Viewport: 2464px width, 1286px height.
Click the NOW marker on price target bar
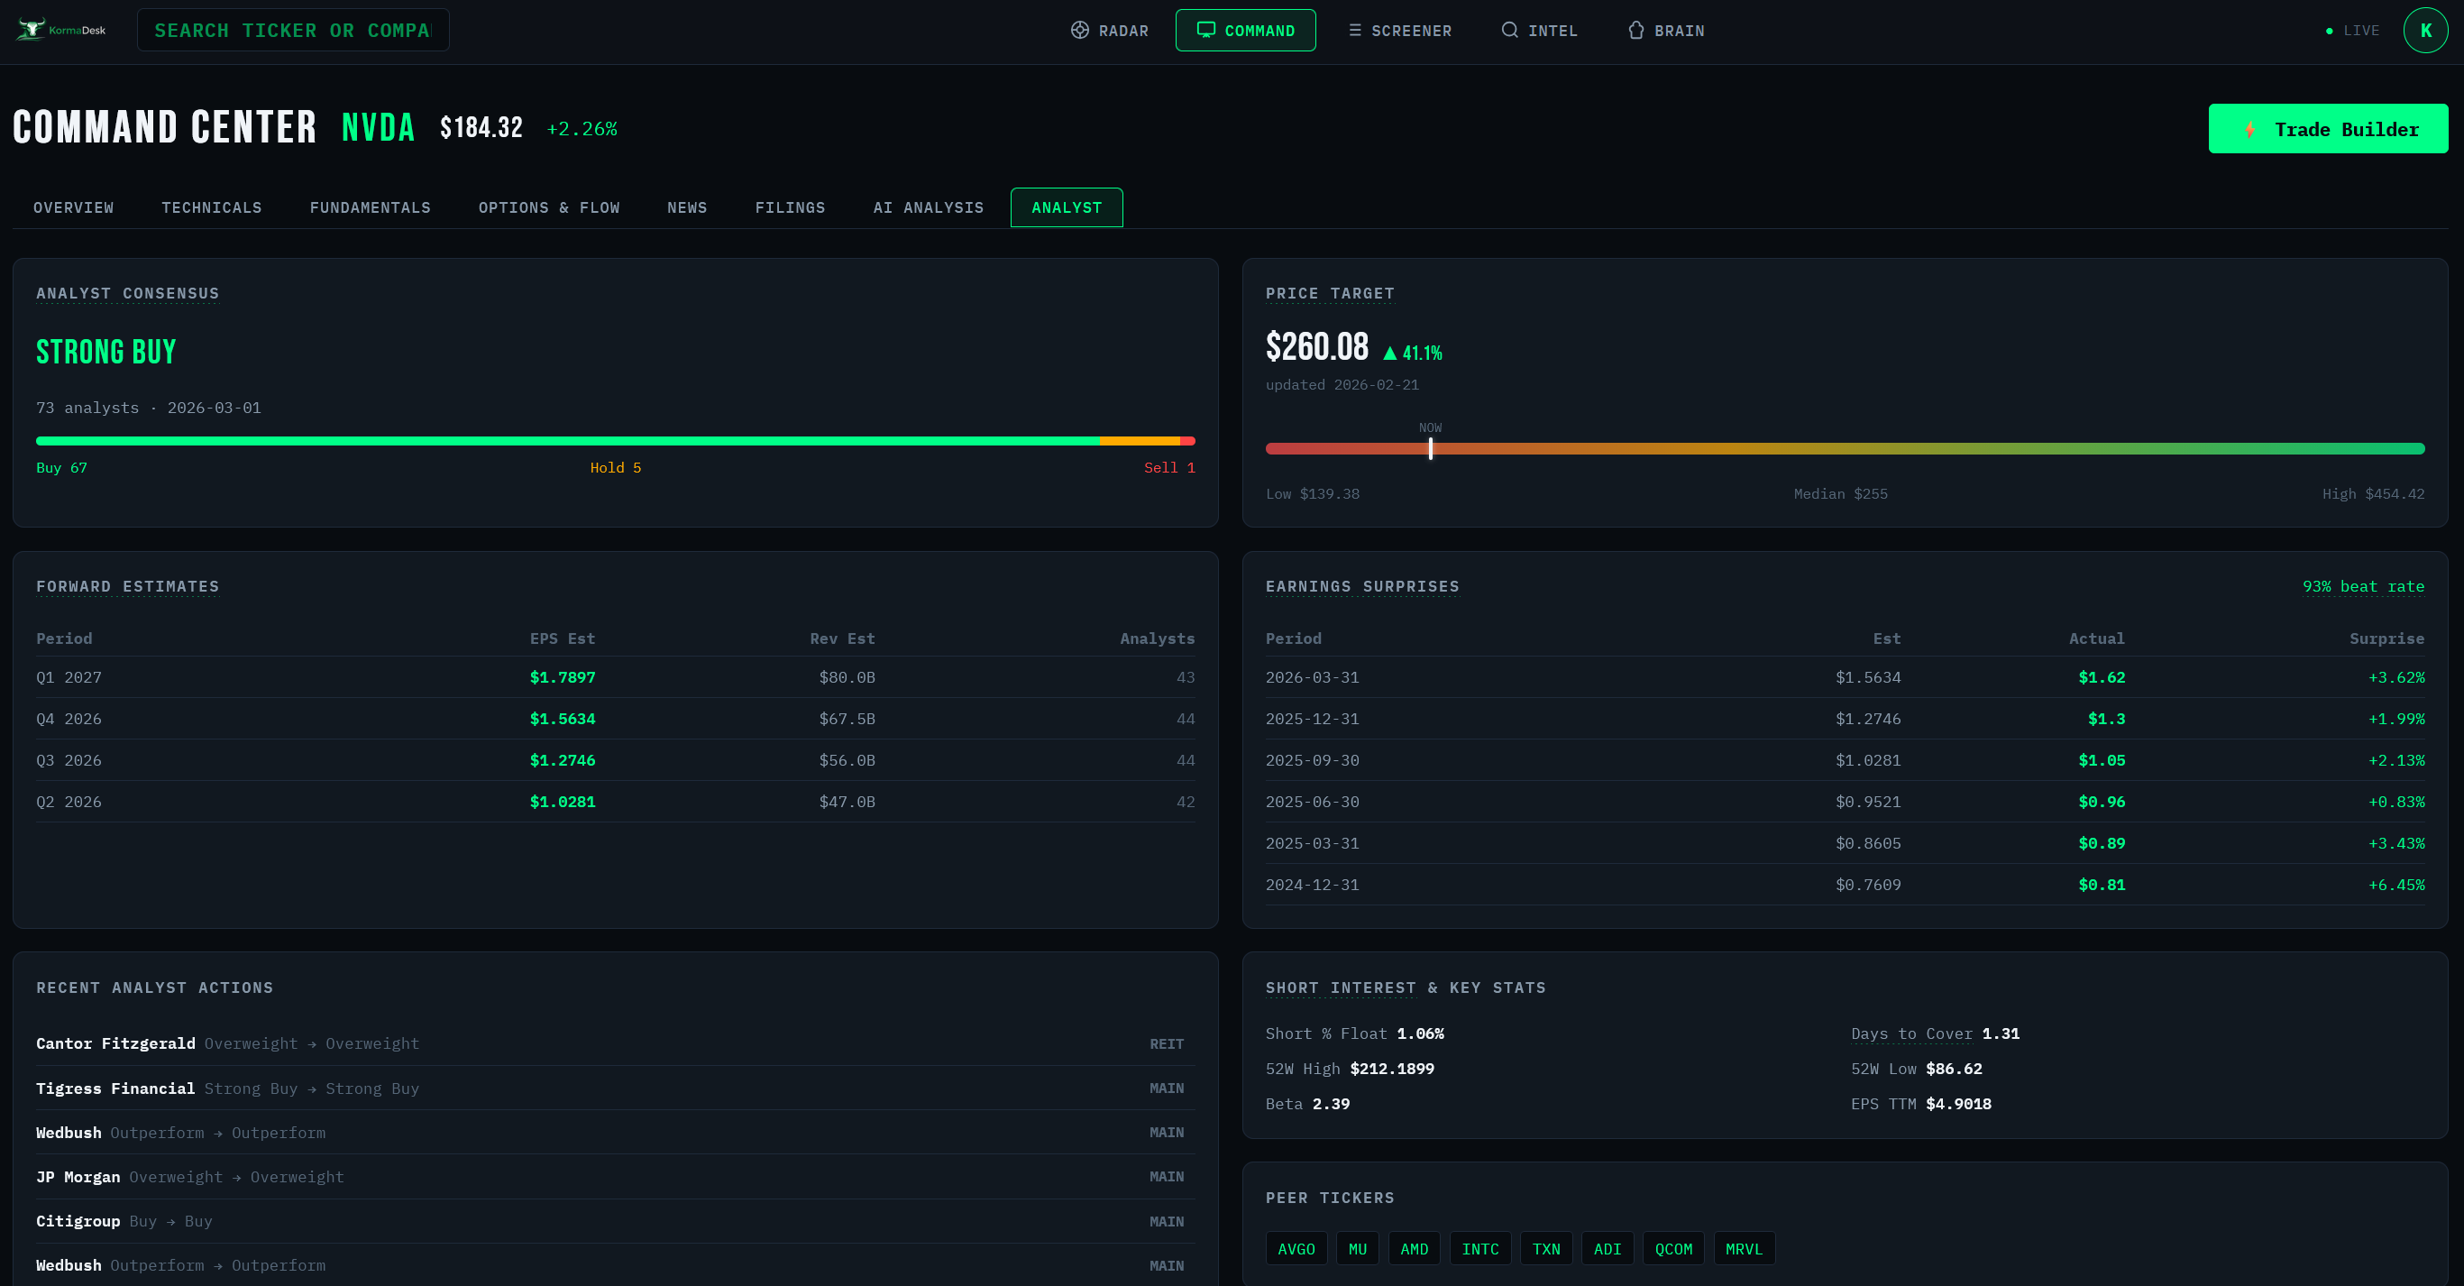point(1430,448)
